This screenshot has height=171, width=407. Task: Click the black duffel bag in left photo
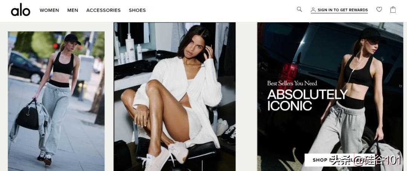[x=28, y=117]
